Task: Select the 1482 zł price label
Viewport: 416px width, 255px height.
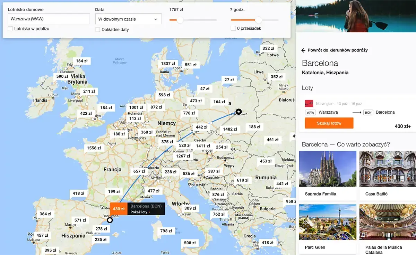Action: point(230,130)
